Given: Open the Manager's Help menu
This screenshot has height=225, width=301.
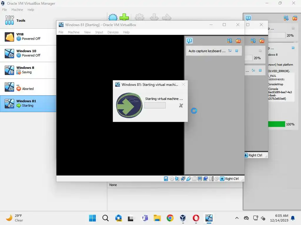Looking at the screenshot, I should 31,10.
